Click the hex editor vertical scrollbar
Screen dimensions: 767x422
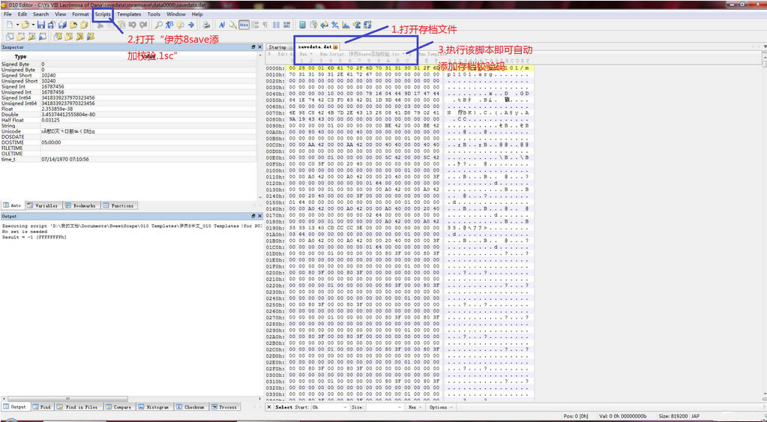click(763, 225)
